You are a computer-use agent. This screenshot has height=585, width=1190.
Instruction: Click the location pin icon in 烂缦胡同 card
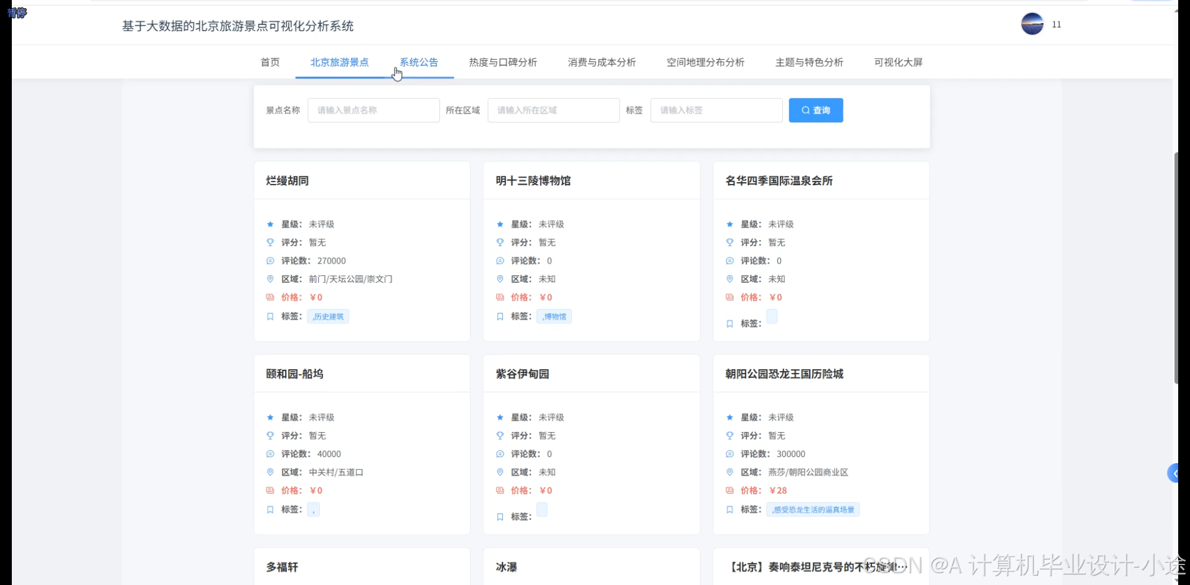coord(270,279)
